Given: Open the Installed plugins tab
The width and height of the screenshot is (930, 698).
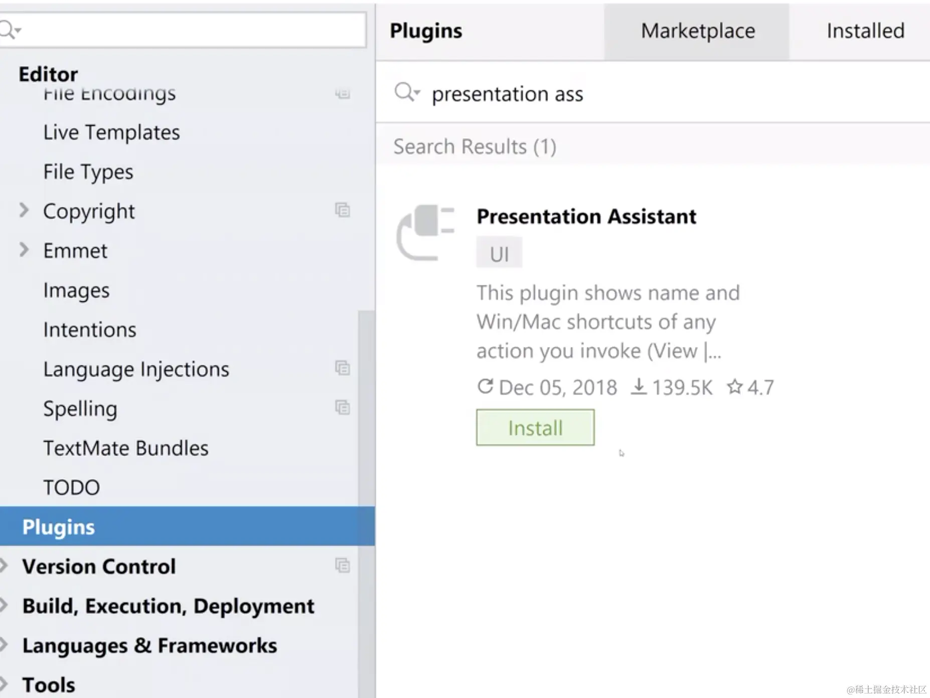Looking at the screenshot, I should click(865, 31).
